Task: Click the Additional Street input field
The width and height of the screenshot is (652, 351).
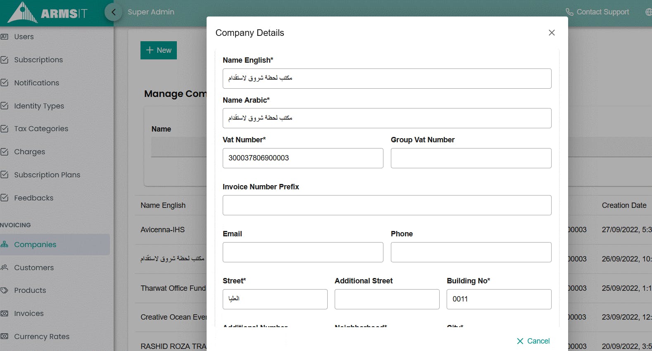Action: click(x=387, y=299)
